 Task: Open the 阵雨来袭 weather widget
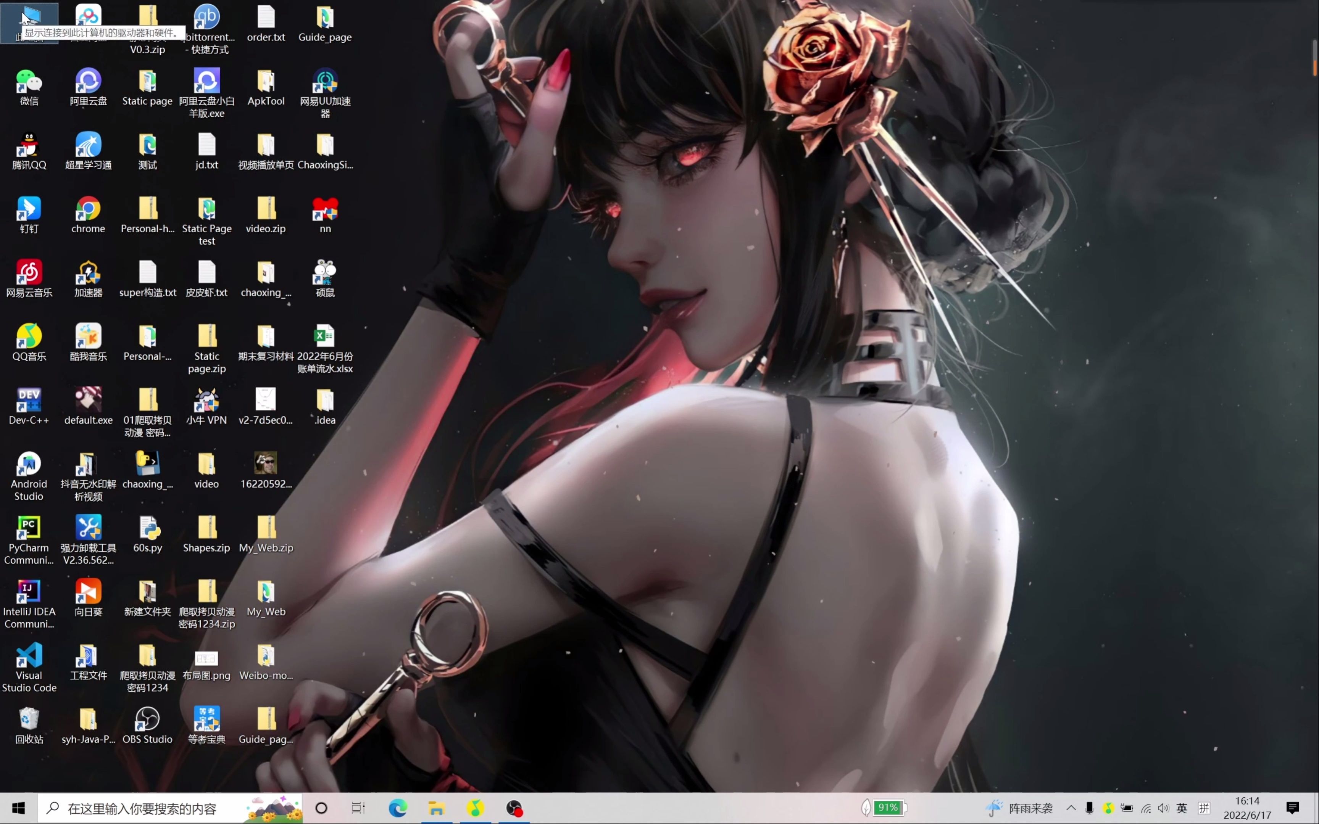coord(1020,808)
